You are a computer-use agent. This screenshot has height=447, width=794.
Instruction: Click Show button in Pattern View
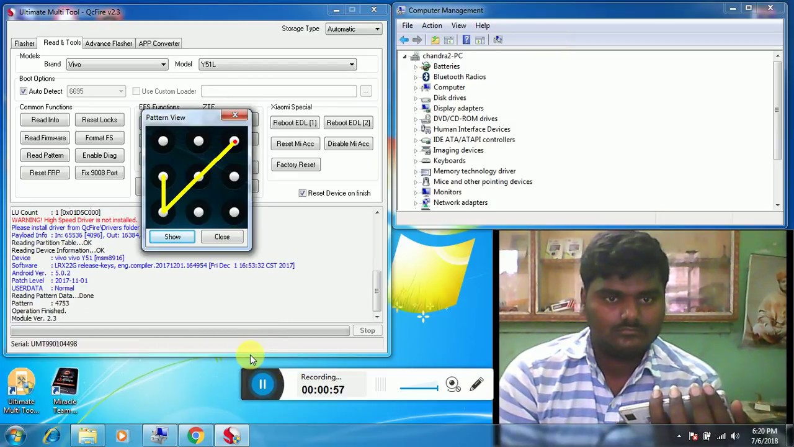(172, 237)
